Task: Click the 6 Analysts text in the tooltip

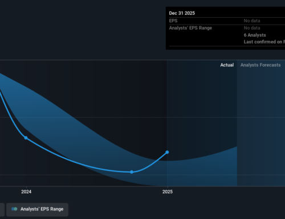Action: pyautogui.click(x=255, y=35)
